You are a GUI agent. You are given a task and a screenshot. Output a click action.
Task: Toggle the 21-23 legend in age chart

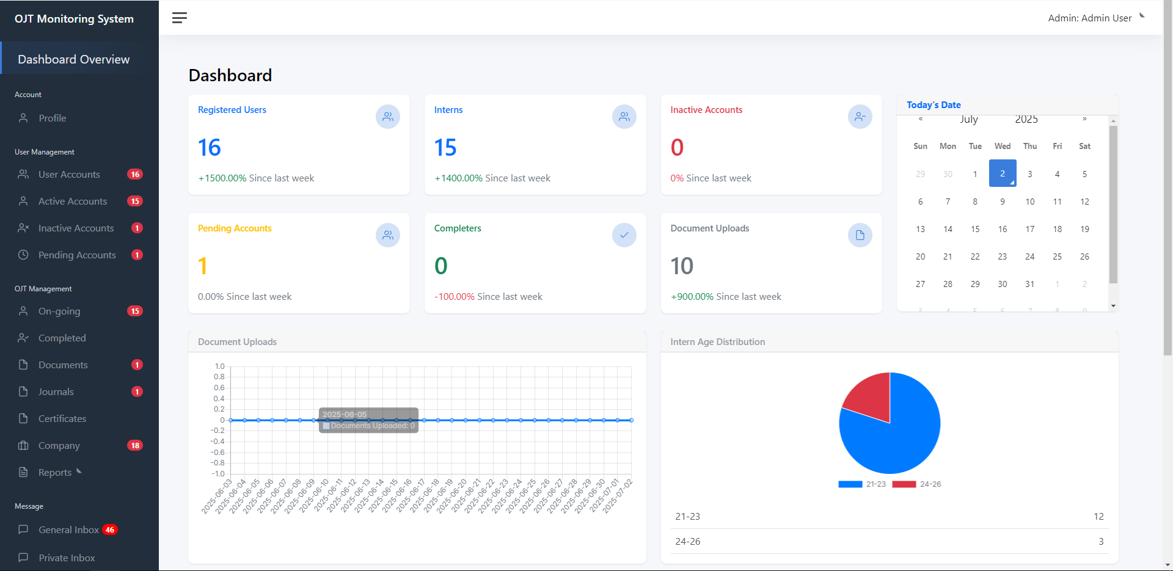(862, 484)
